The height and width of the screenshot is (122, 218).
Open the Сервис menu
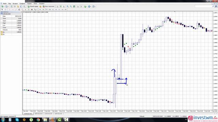click(x=29, y=4)
